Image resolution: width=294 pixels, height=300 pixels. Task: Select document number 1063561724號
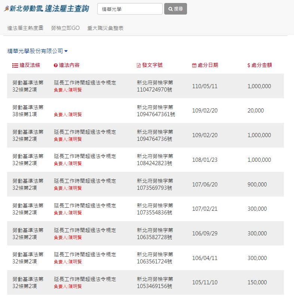[154, 262]
